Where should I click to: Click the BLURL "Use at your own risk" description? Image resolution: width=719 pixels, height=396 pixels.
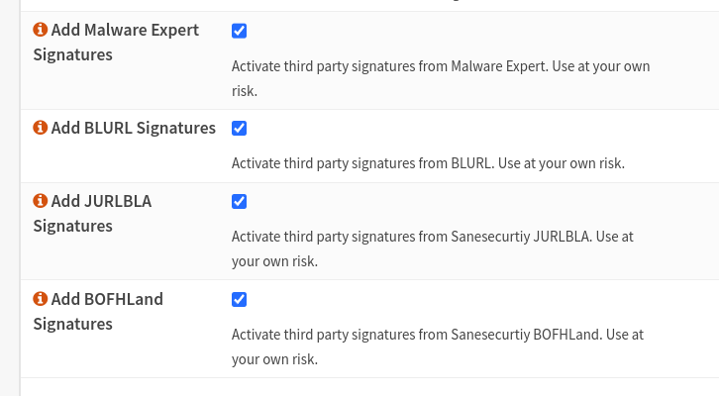[x=428, y=162]
